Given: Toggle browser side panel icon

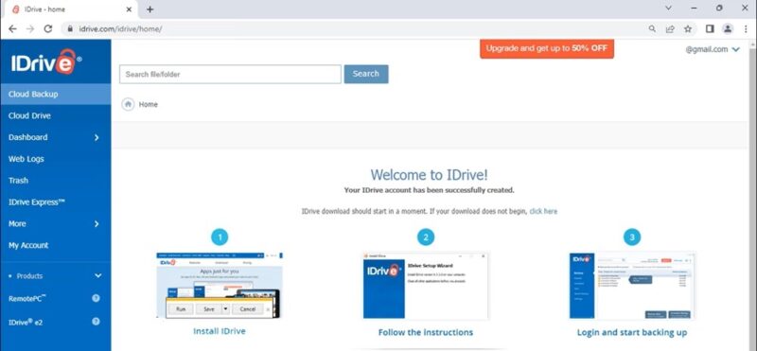Looking at the screenshot, I should tap(710, 29).
